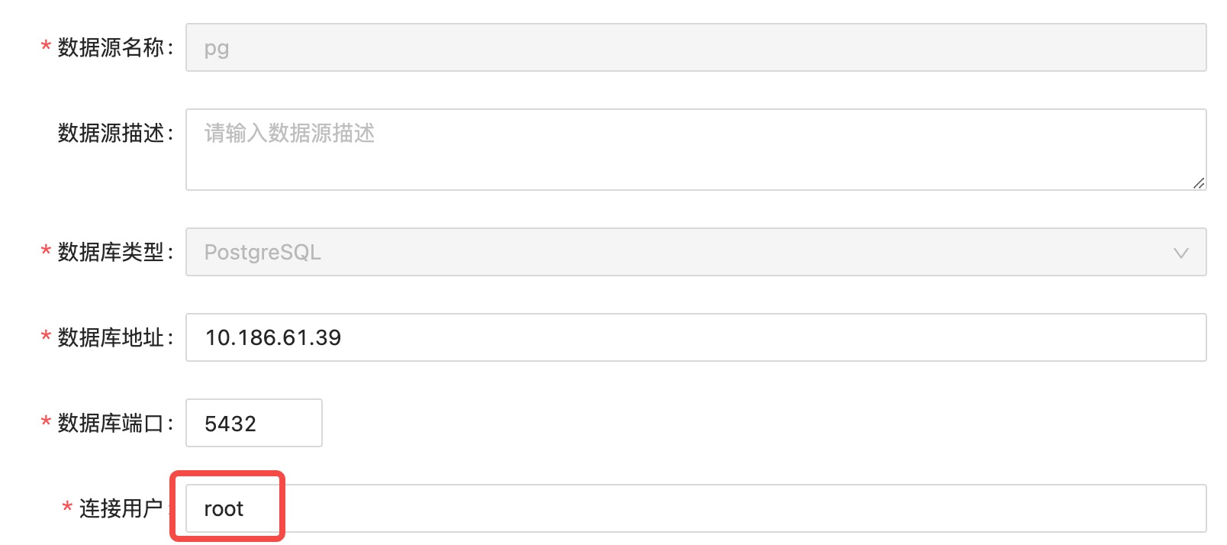Click the textarea resize handle
The height and width of the screenshot is (545, 1227).
click(1198, 183)
